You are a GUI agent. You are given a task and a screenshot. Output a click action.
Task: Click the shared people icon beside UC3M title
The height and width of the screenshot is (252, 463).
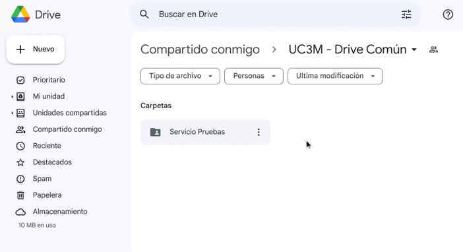pyautogui.click(x=433, y=49)
